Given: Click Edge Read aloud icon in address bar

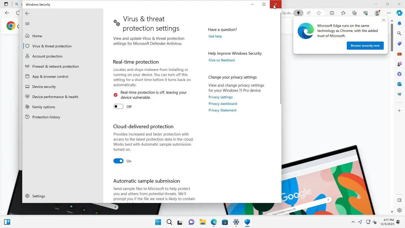Looking at the screenshot, I should tap(309, 13).
